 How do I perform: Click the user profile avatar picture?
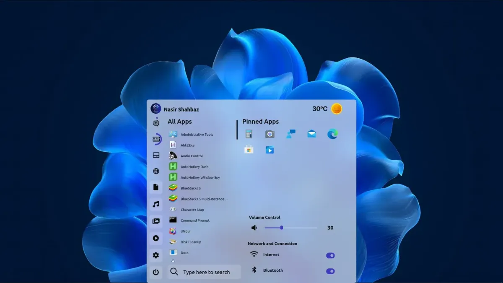pos(156,109)
